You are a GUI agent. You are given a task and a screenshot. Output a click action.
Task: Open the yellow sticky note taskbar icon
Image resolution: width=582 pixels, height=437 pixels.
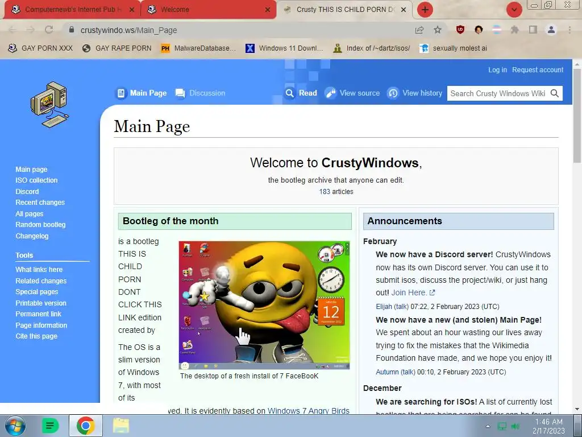click(x=121, y=426)
